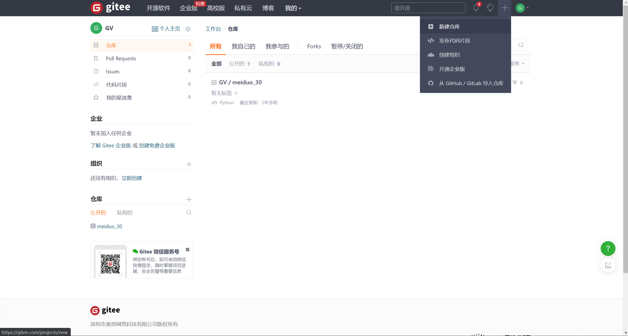Open the GV / meiduo_30 repository
This screenshot has width=628, height=336.
click(x=240, y=82)
